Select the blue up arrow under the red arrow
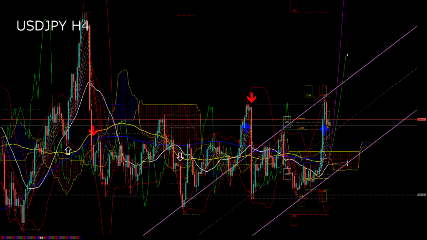Screen dimensions: 427x240 point(246,127)
